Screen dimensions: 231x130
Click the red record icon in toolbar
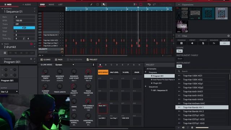[x=141, y=4]
